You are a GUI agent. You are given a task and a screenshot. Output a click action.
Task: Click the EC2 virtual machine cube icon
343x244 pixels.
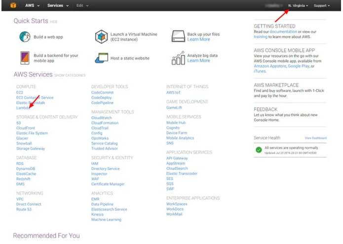pos(101,37)
